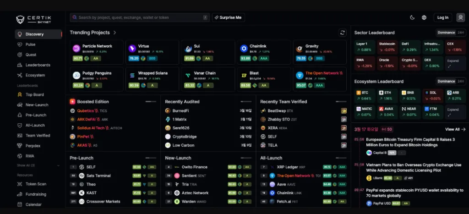The width and height of the screenshot is (469, 214).
Task: Click the Blast project logo
Action: pyautogui.click(x=244, y=76)
